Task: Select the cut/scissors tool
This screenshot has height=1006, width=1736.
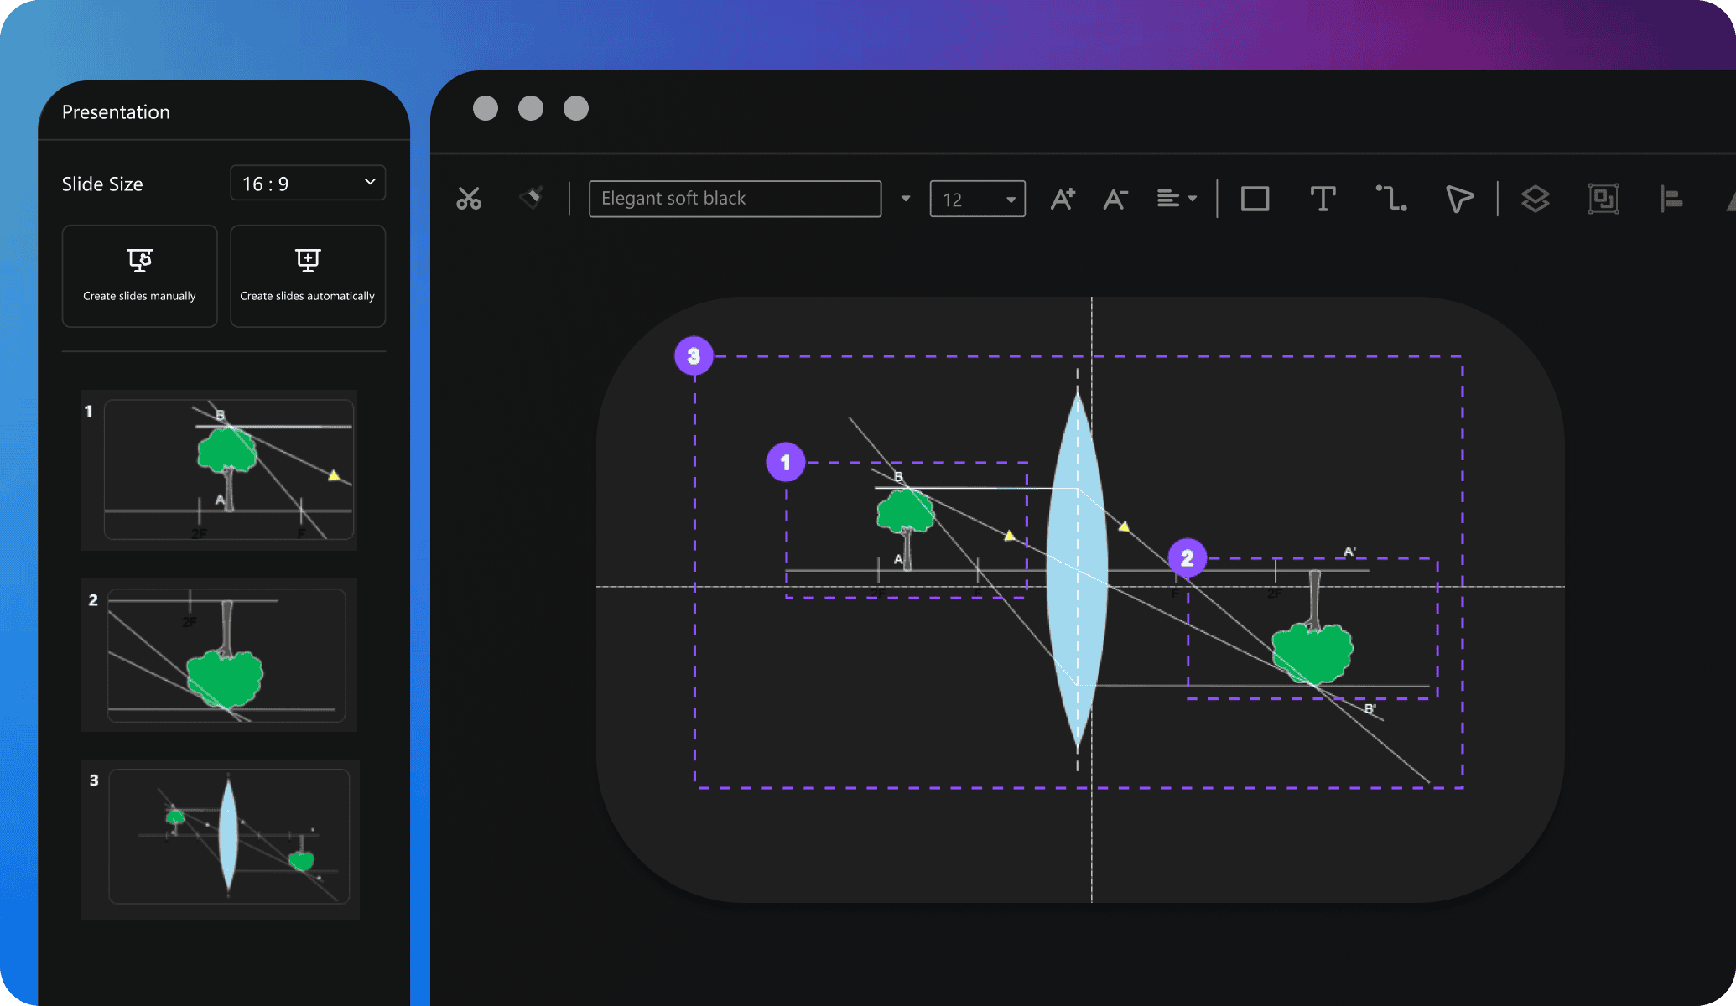Action: click(x=470, y=196)
